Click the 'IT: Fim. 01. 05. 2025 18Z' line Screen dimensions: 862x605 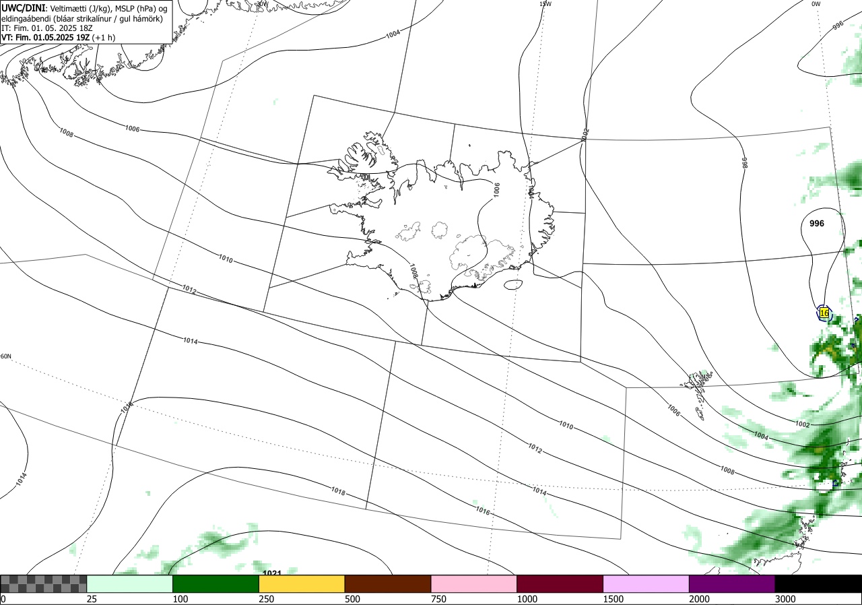48,28
